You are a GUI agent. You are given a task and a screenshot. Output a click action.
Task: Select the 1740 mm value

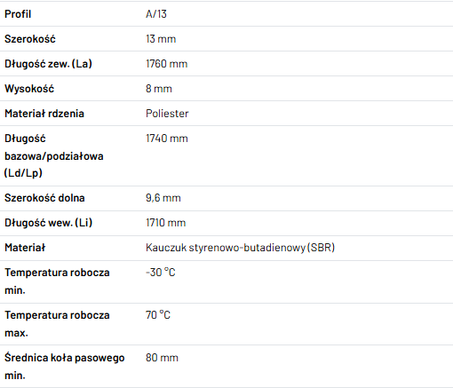coord(167,139)
